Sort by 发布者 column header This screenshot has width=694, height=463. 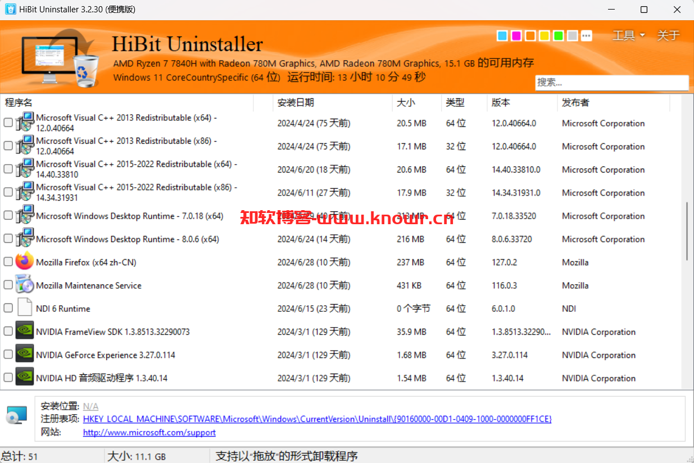point(614,102)
